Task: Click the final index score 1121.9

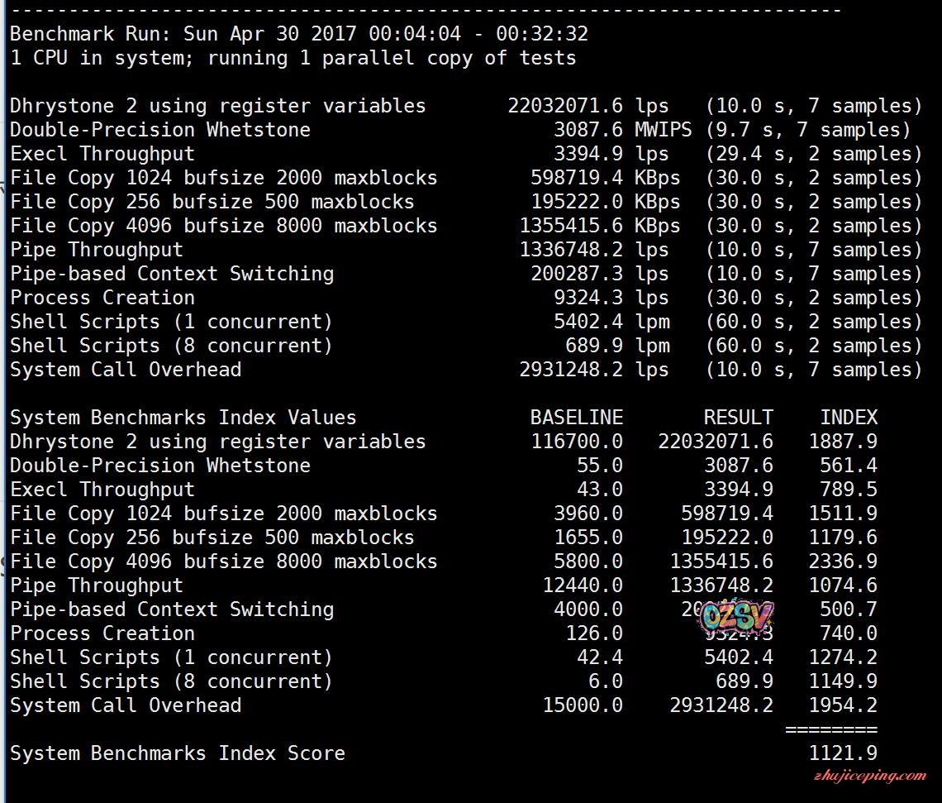Action: pos(843,753)
